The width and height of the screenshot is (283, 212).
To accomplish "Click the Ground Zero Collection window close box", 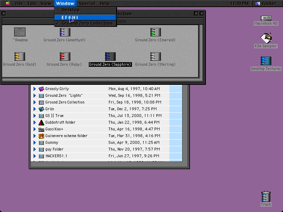I will pos(4,13).
